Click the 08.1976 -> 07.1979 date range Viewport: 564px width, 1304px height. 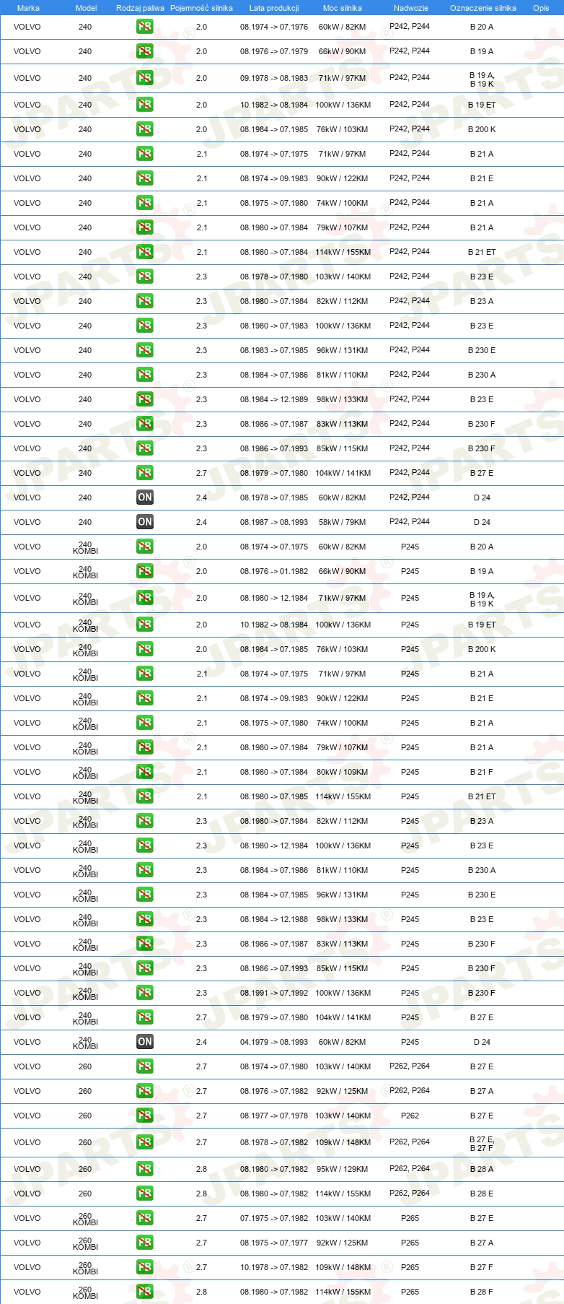[274, 51]
